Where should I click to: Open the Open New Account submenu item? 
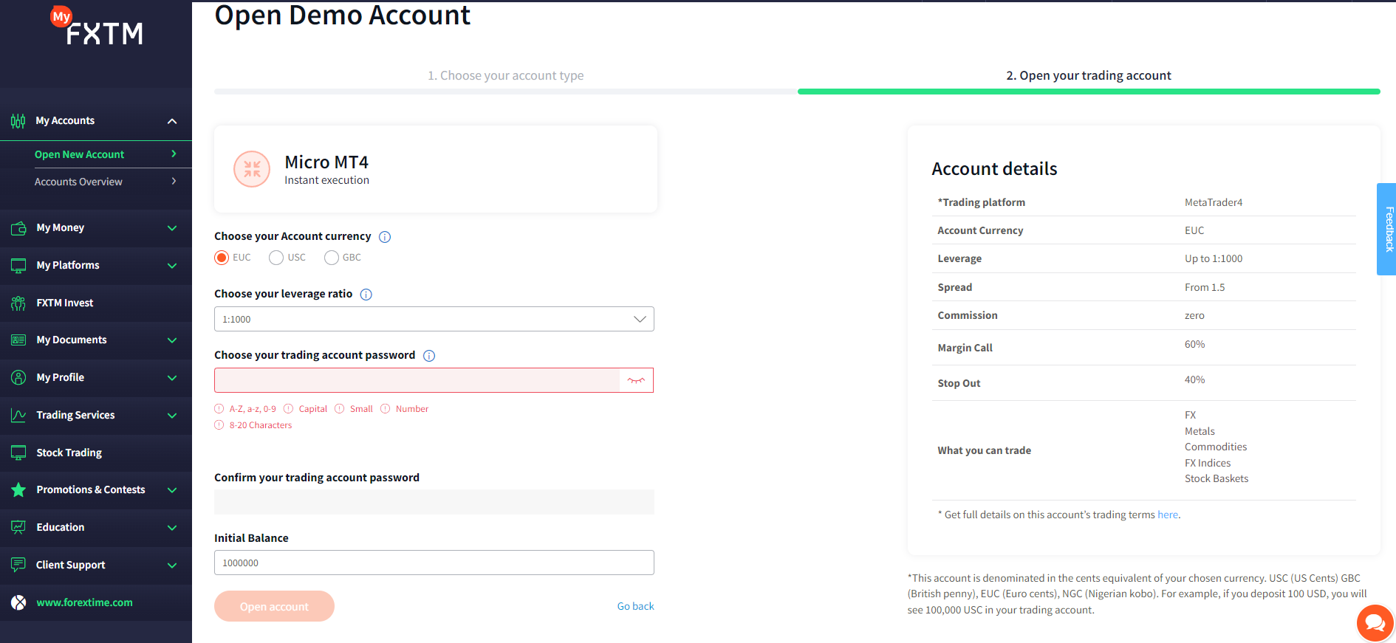tap(96, 154)
